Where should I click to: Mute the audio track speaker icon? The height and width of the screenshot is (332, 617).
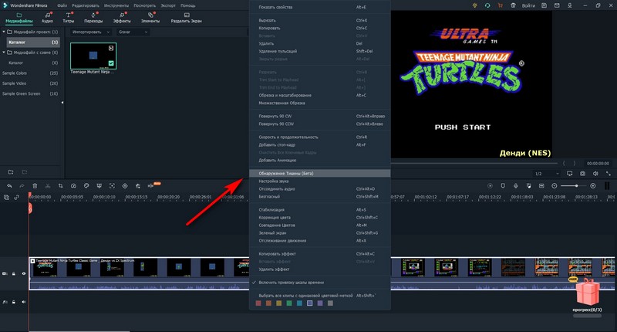click(x=24, y=302)
